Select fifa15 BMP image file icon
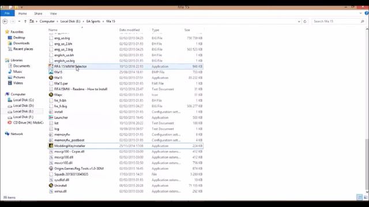Viewport: 369px width, 207px height. pyautogui.click(x=51, y=72)
